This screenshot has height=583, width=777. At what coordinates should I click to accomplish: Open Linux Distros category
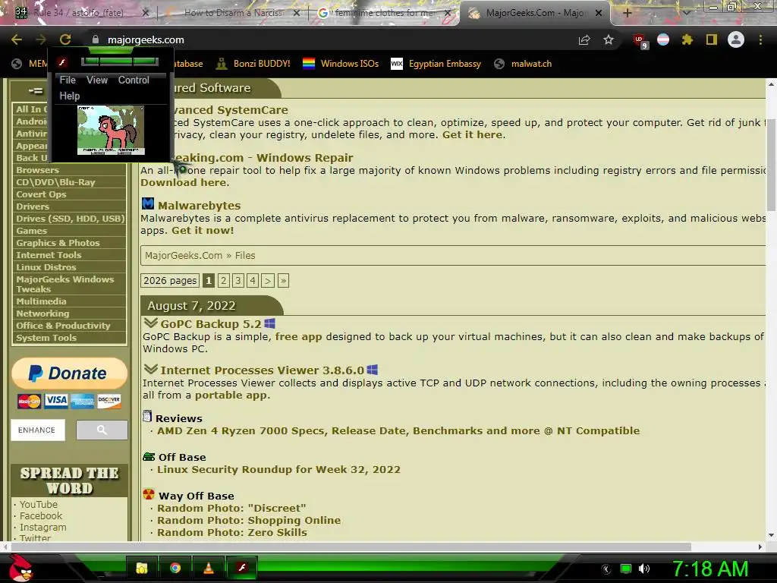pos(69,267)
